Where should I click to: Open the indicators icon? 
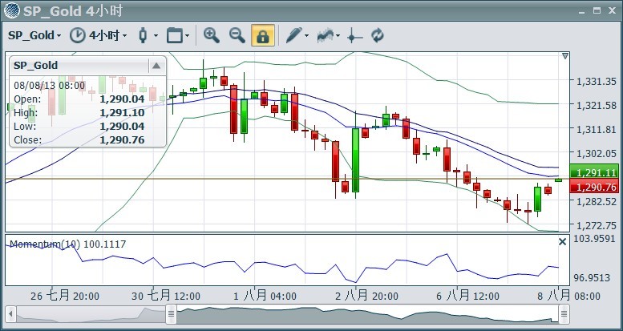pos(325,35)
